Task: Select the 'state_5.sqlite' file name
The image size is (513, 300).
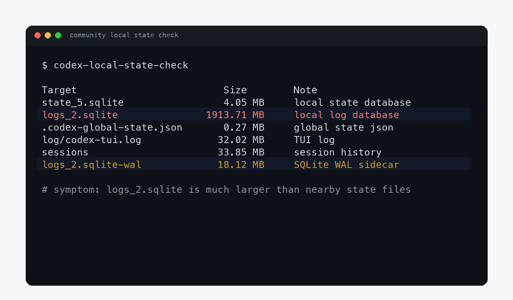Action: [83, 102]
